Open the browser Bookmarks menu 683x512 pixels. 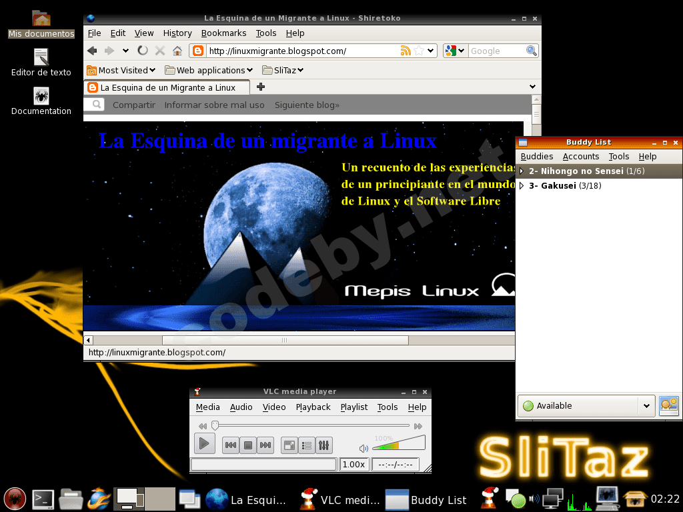coord(223,33)
